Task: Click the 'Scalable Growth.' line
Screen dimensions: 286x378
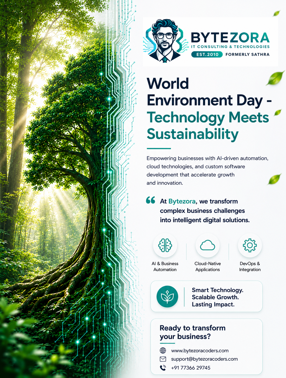Action: 215,297
